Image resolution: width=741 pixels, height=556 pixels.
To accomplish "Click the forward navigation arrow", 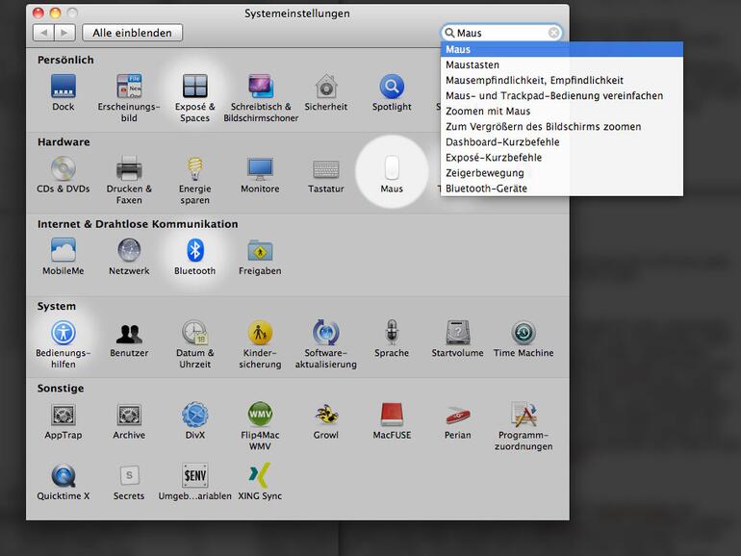I will pos(64,33).
